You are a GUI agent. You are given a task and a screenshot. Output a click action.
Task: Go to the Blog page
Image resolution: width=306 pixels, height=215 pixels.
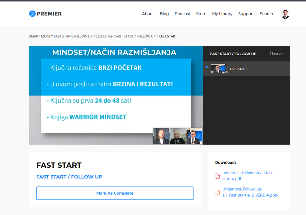tap(164, 14)
